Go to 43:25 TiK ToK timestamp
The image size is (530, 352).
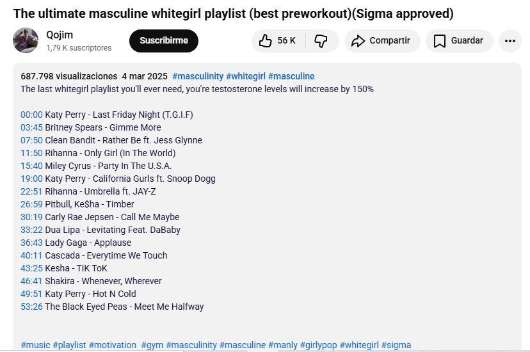[x=31, y=268]
